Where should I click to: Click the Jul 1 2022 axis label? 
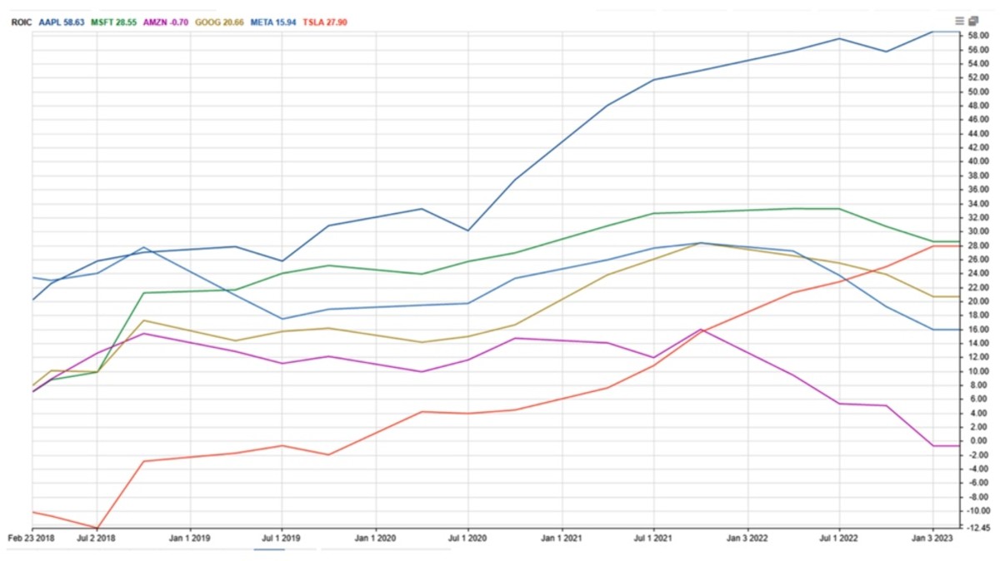coord(838,539)
